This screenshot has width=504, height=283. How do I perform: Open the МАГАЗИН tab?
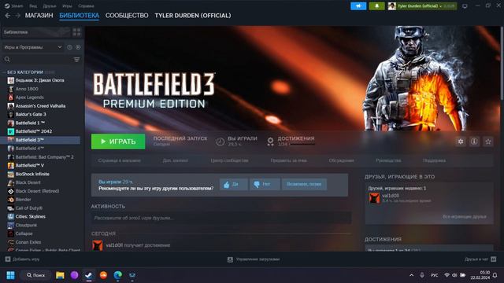(39, 16)
